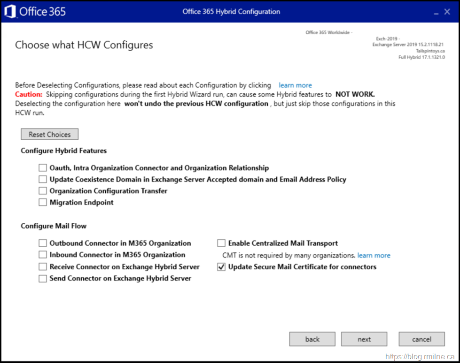
Task: Minimize the Hybrid Configuration wizard window
Action: tap(434, 12)
